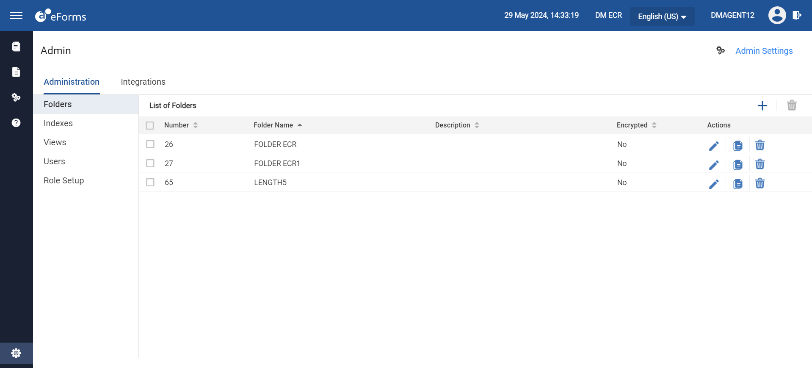
Task: Sort by Number column
Action: pyautogui.click(x=181, y=125)
